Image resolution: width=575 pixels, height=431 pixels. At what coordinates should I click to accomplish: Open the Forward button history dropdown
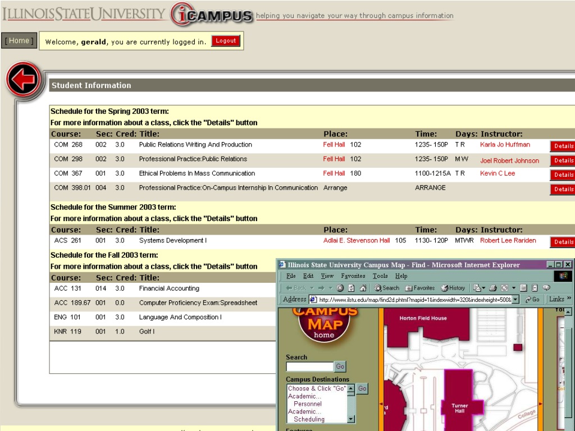[x=331, y=288]
